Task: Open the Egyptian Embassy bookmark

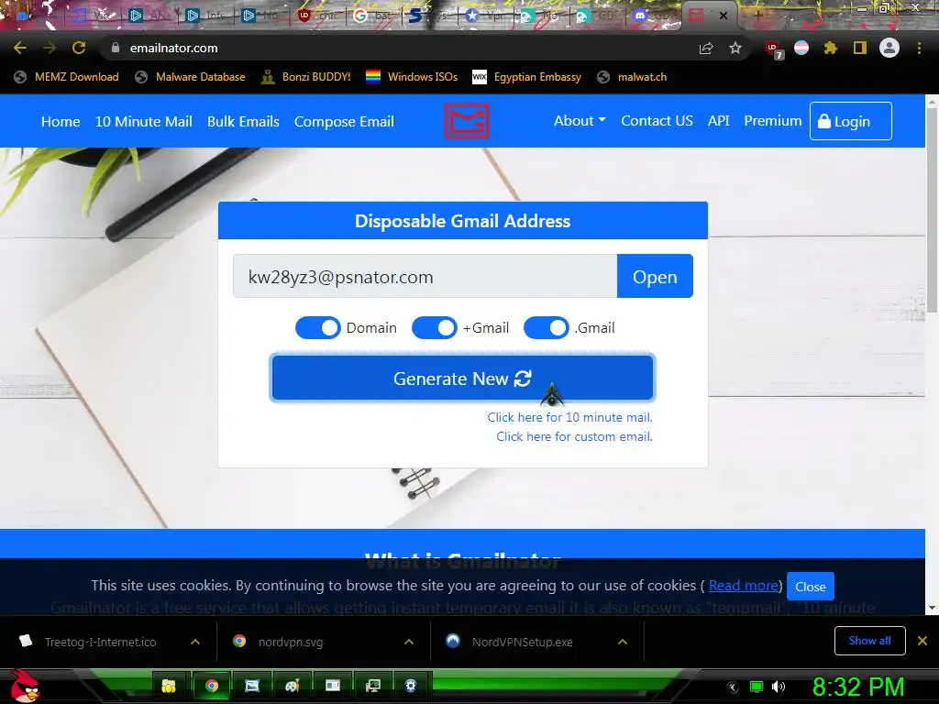Action: (527, 77)
